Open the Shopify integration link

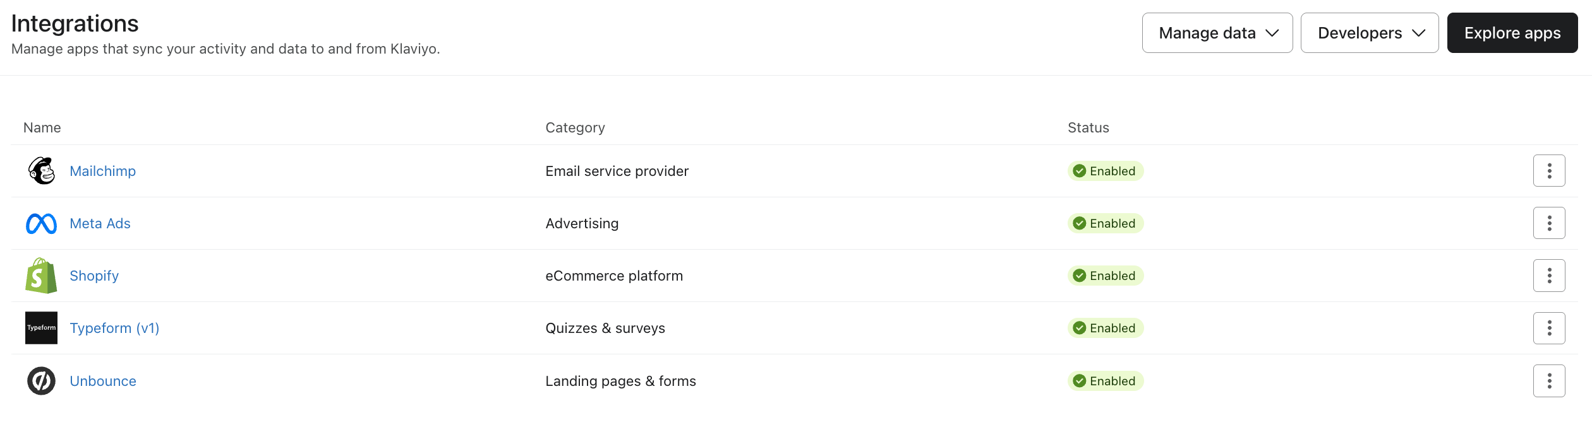pos(94,276)
